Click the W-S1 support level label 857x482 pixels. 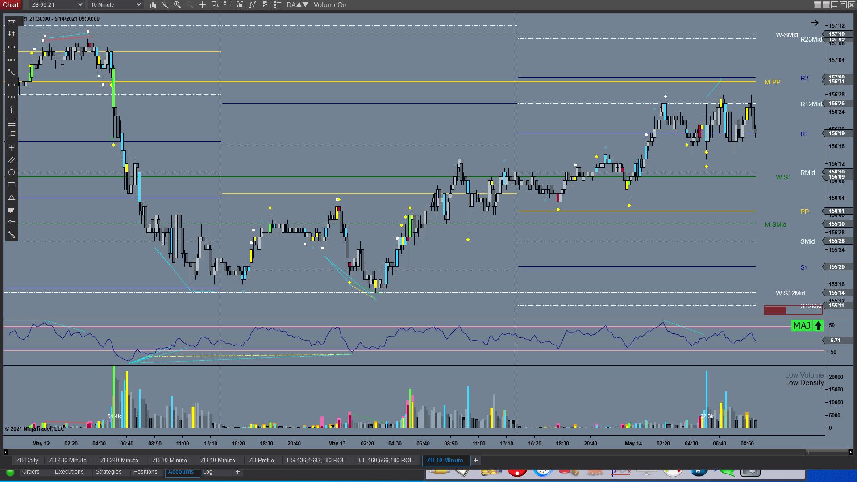783,177
